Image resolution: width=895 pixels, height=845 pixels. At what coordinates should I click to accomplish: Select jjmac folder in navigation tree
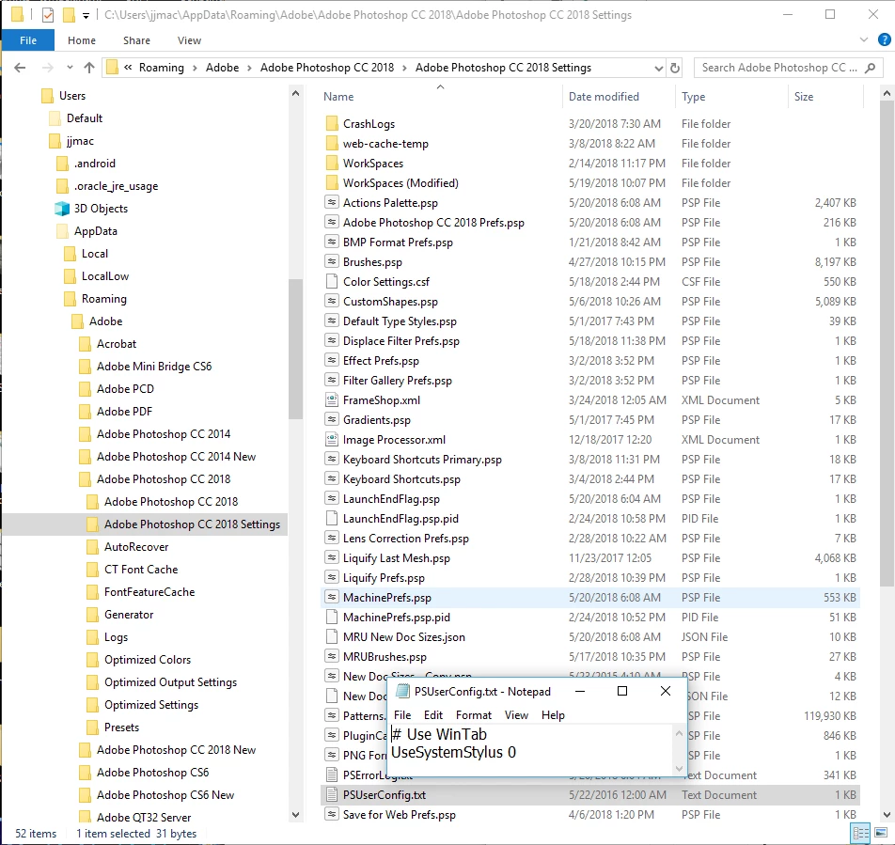[x=80, y=141]
